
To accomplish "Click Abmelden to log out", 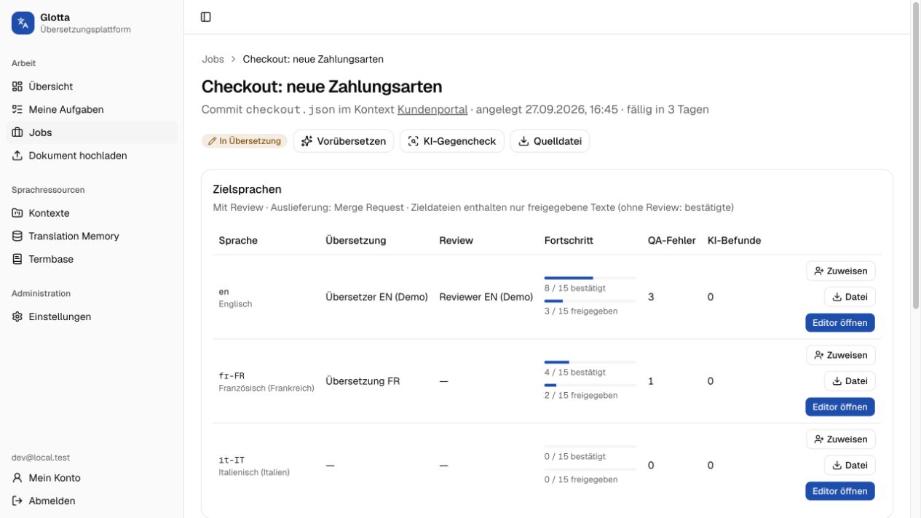I will point(92,501).
